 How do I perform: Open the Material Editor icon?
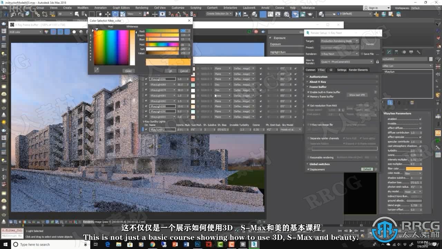286,14
